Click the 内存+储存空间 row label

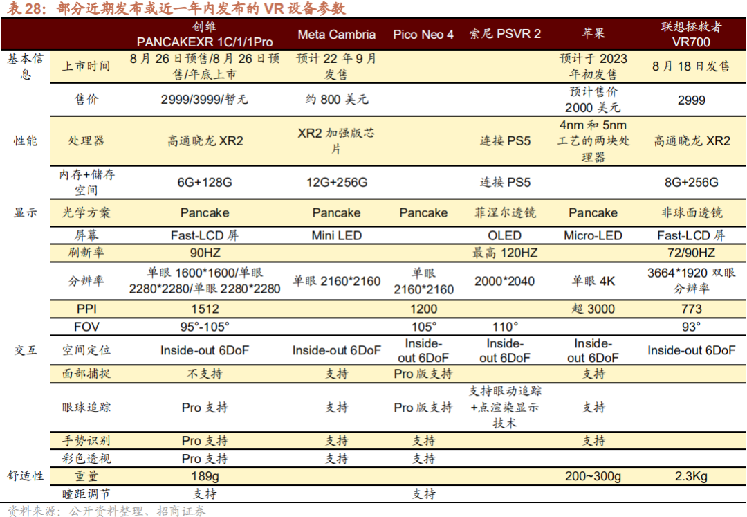pos(86,182)
